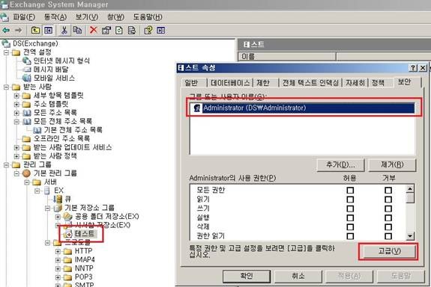Click the Help question mark toolbar icon

coord(148,30)
